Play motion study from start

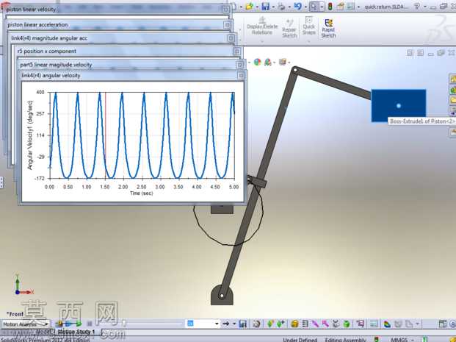coord(69,324)
